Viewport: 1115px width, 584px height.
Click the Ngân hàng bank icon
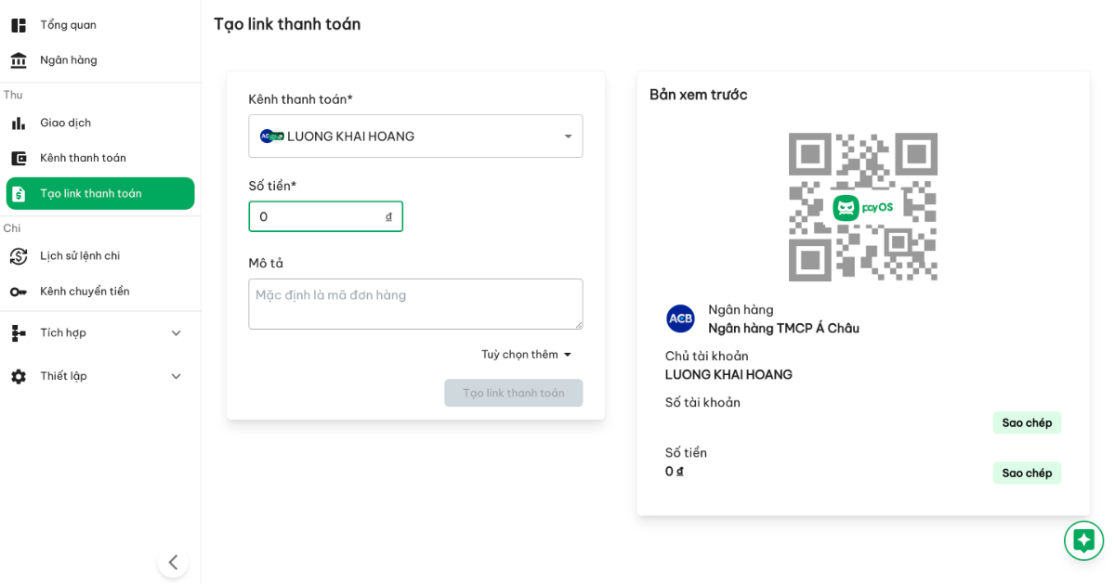[19, 60]
